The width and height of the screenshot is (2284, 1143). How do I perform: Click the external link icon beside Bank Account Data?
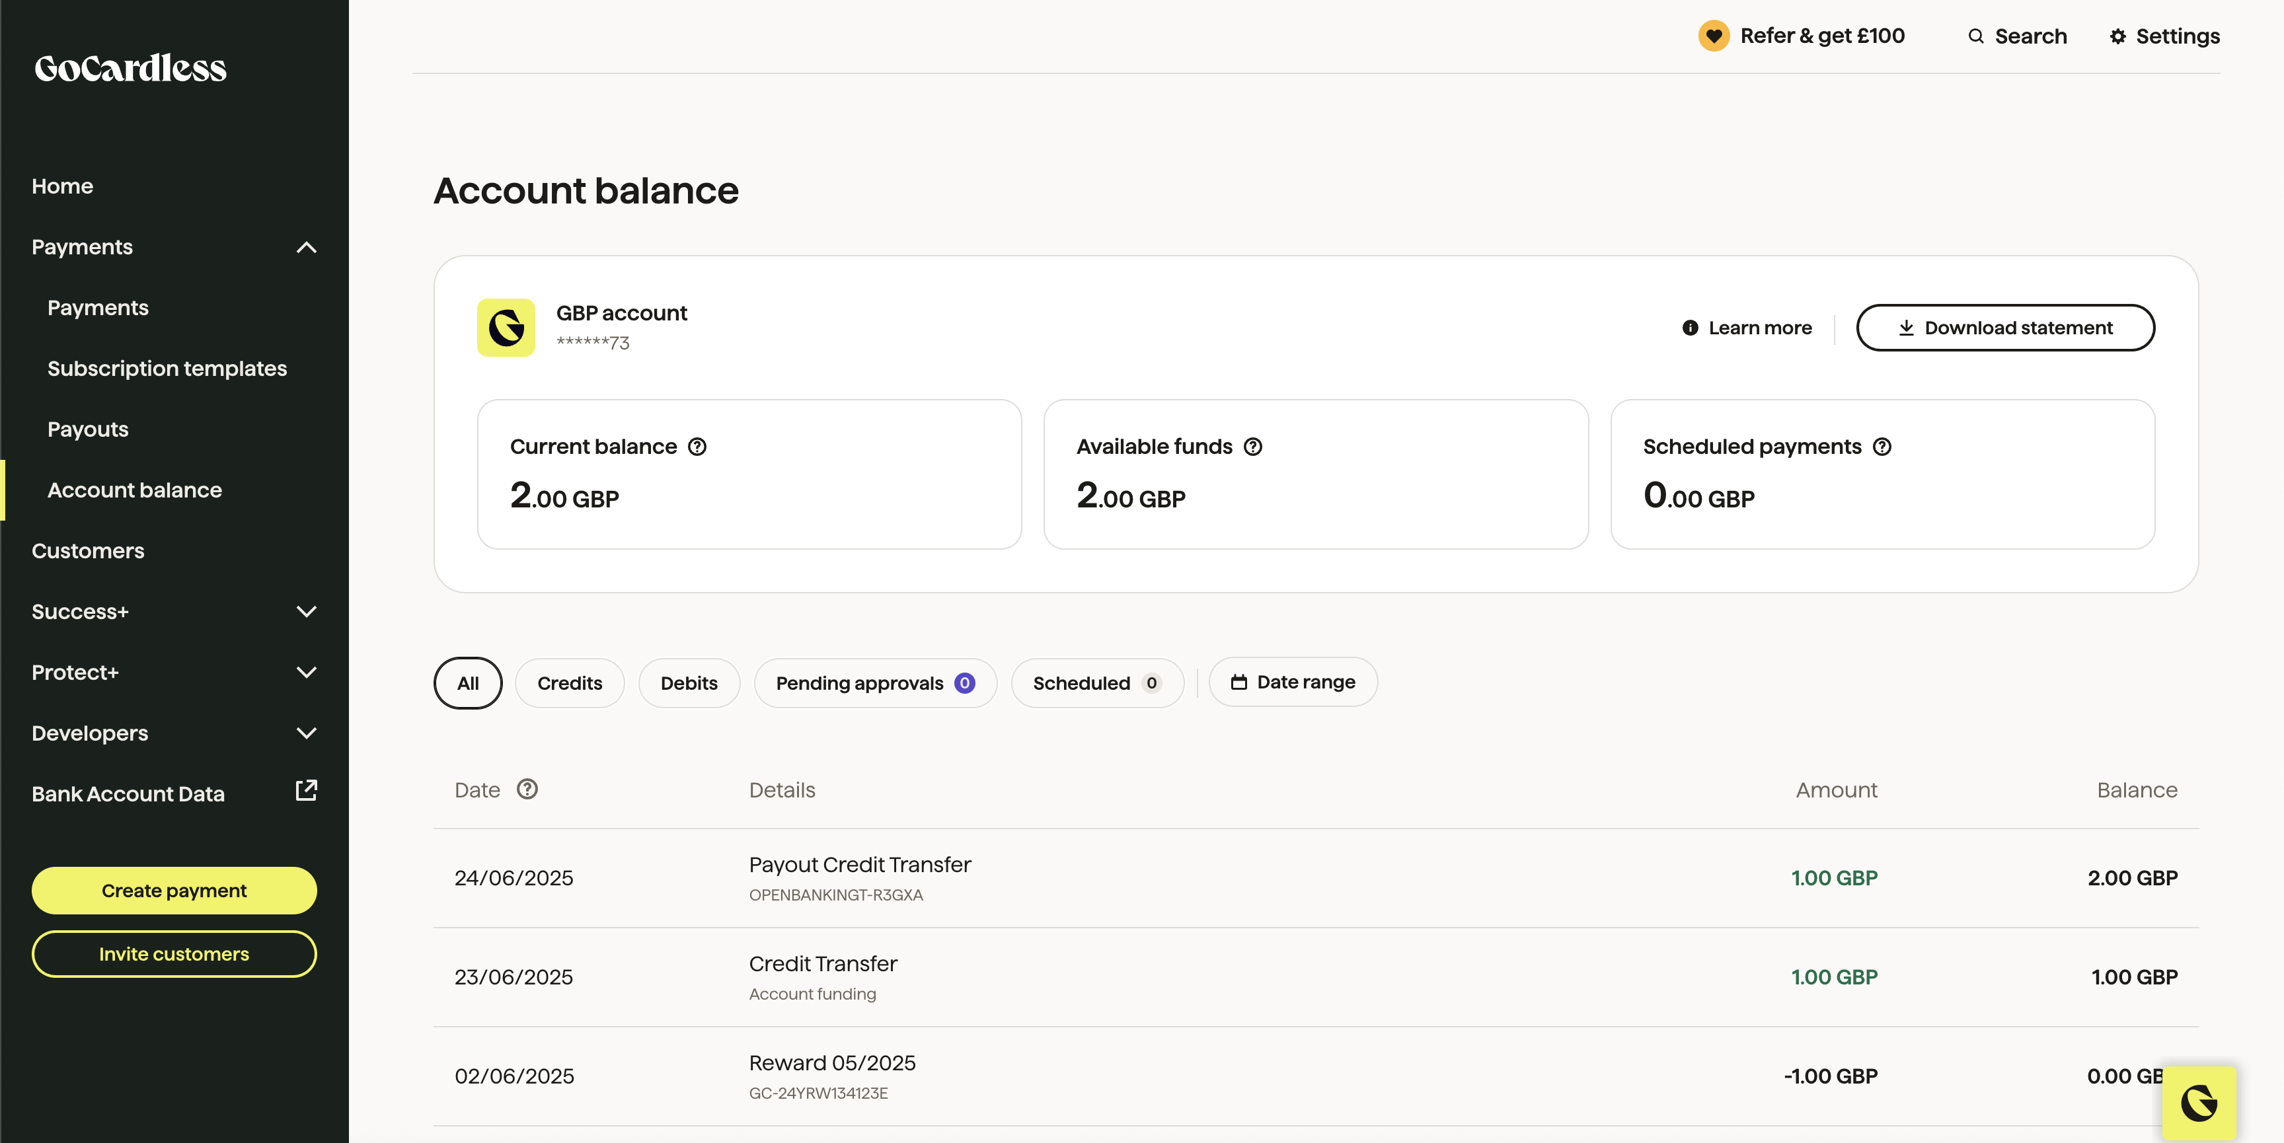[x=306, y=790]
